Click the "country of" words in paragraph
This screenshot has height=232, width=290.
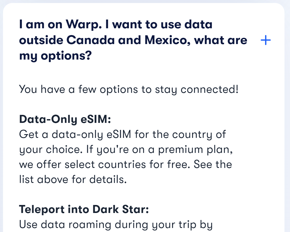coord(199,134)
